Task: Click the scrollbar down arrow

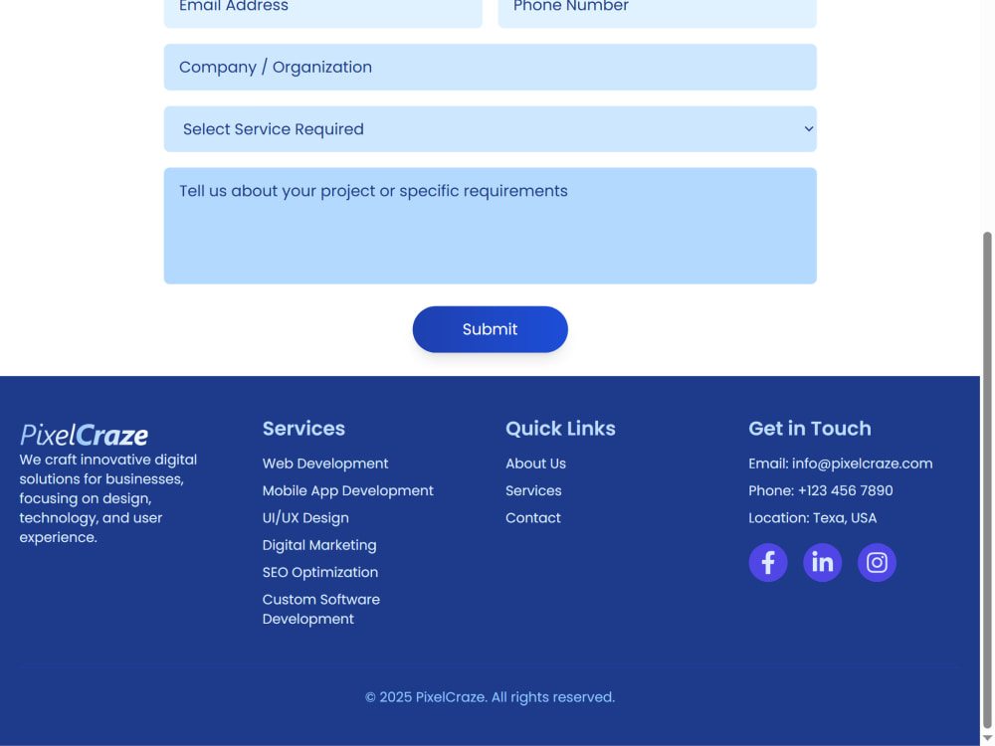Action: 987,738
